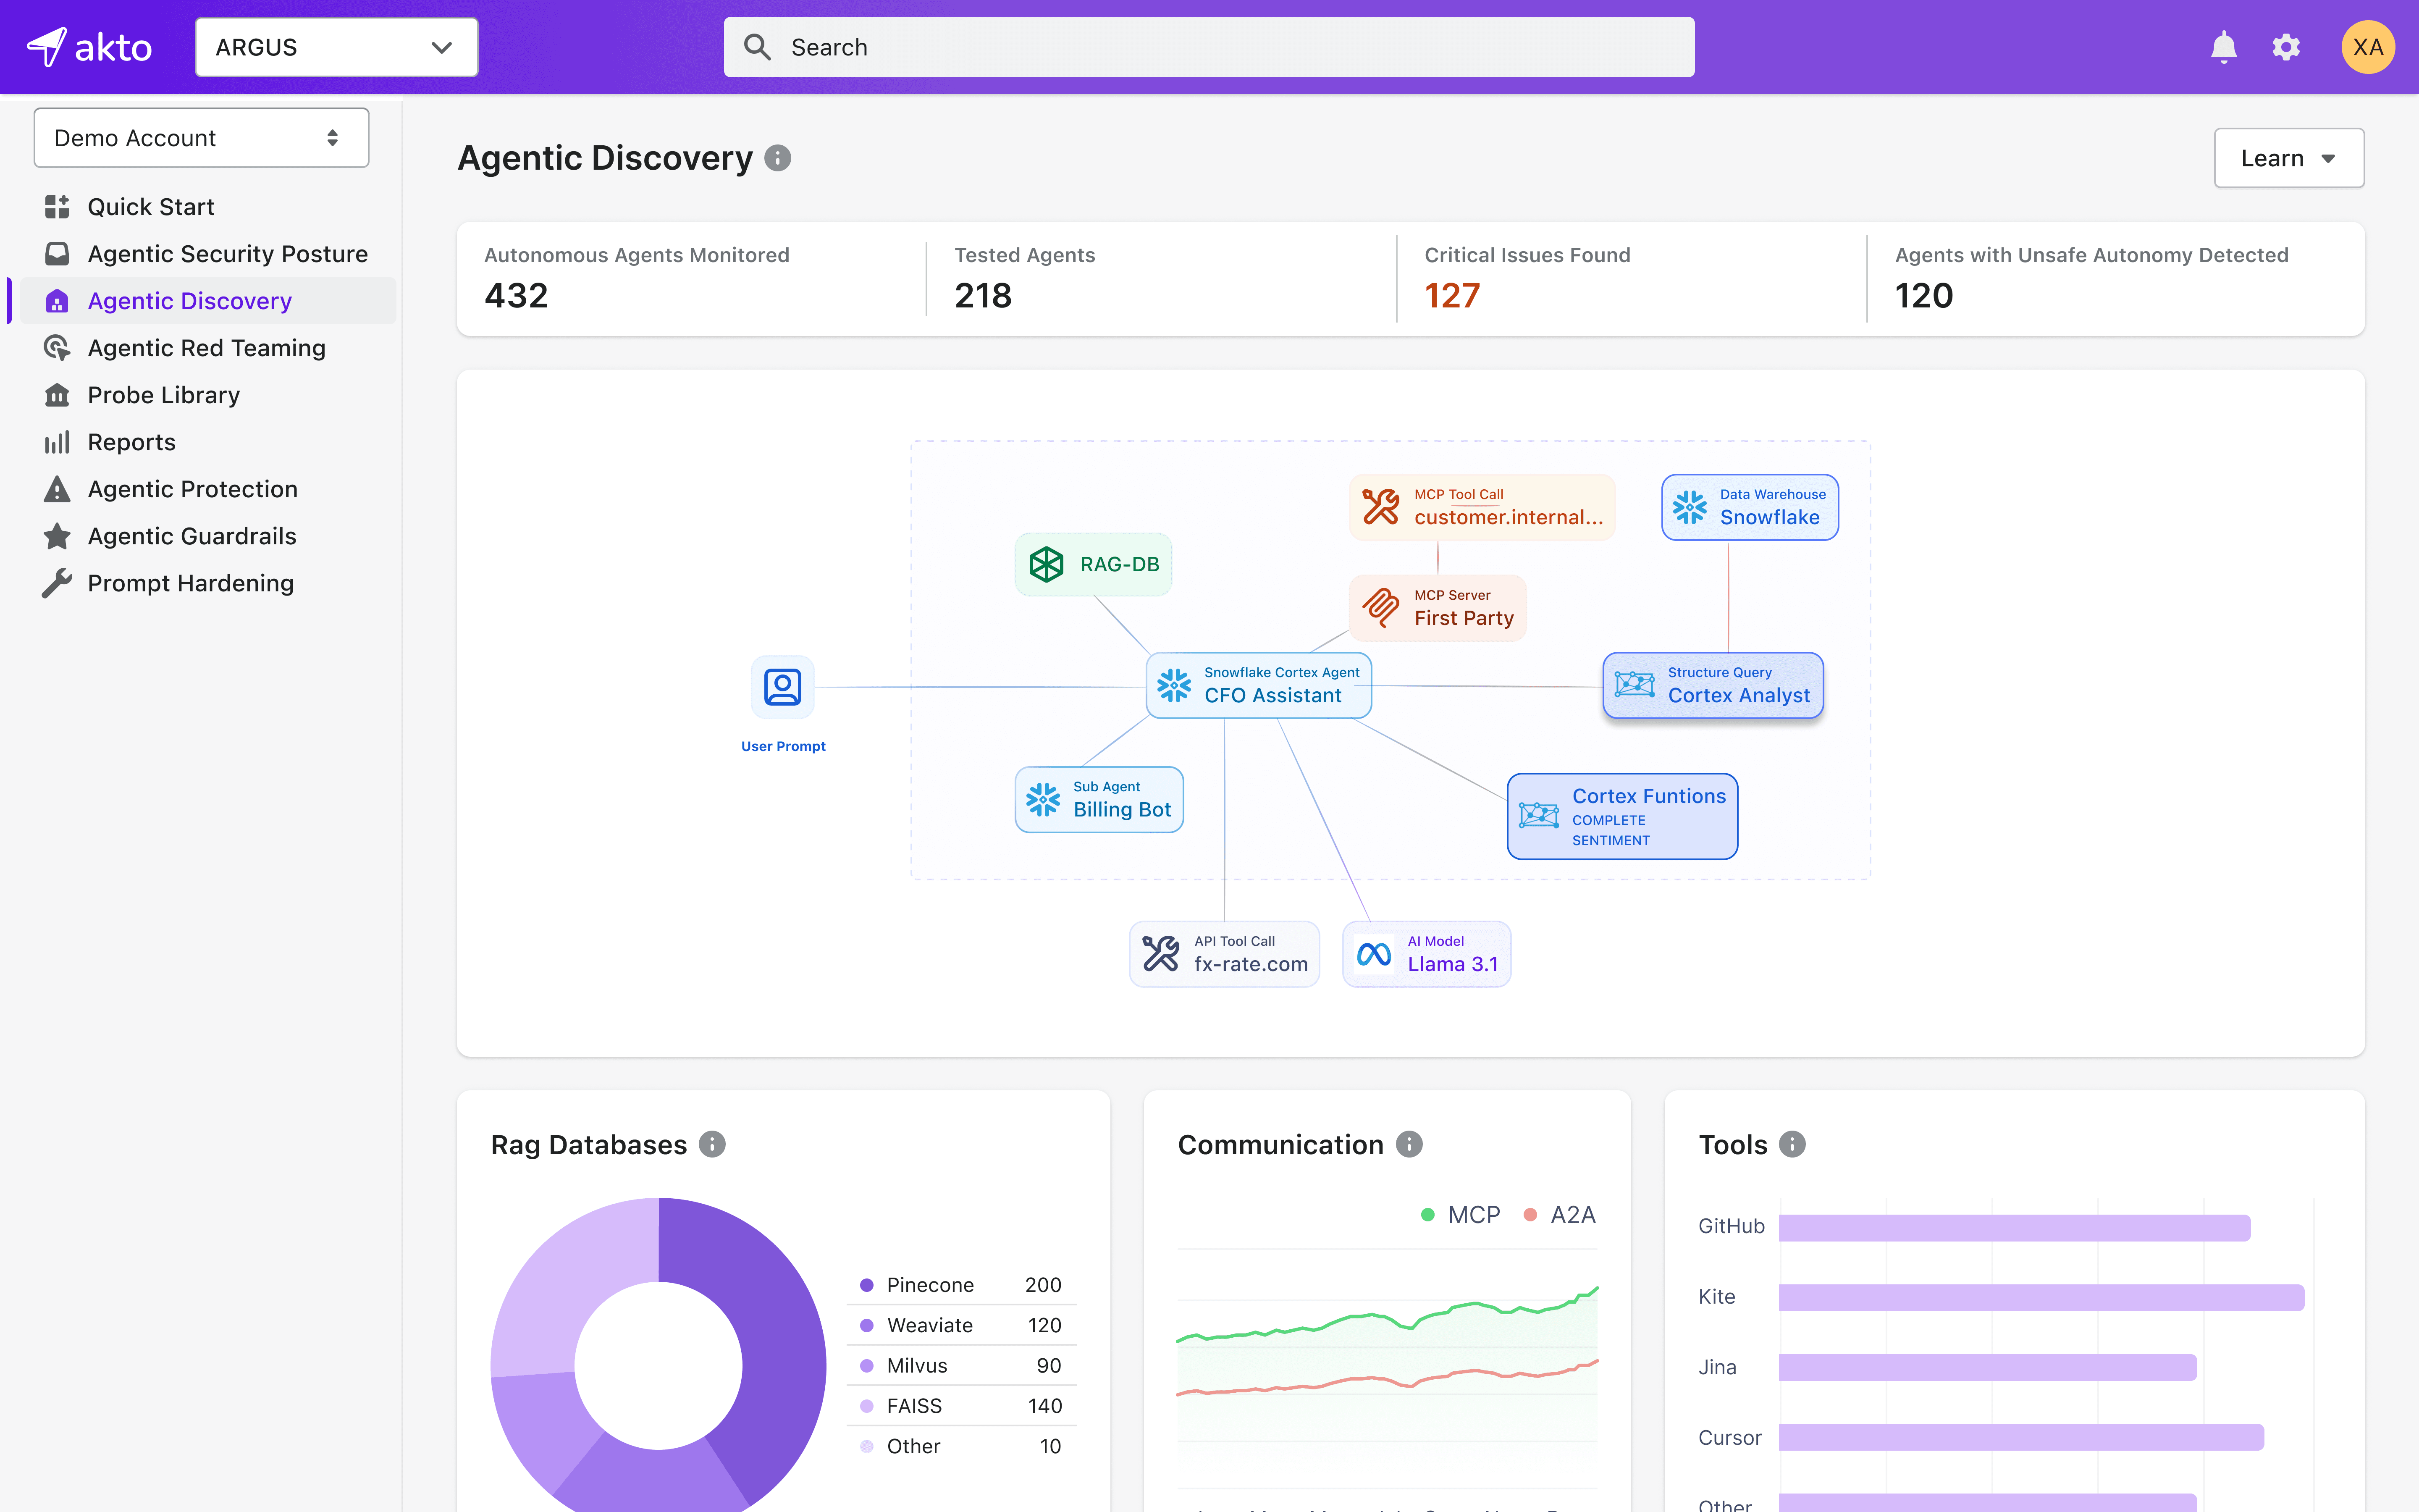Click the Llama 3.1 AI Model node
The image size is (2419, 1512).
(1426, 954)
